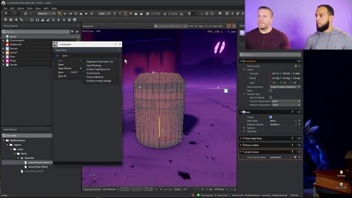Open the Rotation interpolation dropdown
352x198 pixels.
(286, 105)
